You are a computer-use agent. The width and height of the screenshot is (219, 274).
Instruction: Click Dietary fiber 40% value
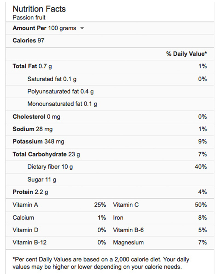click(x=201, y=167)
